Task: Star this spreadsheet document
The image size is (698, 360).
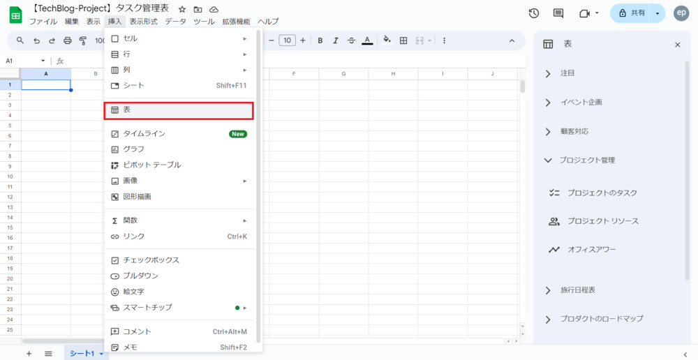Action: pyautogui.click(x=182, y=9)
